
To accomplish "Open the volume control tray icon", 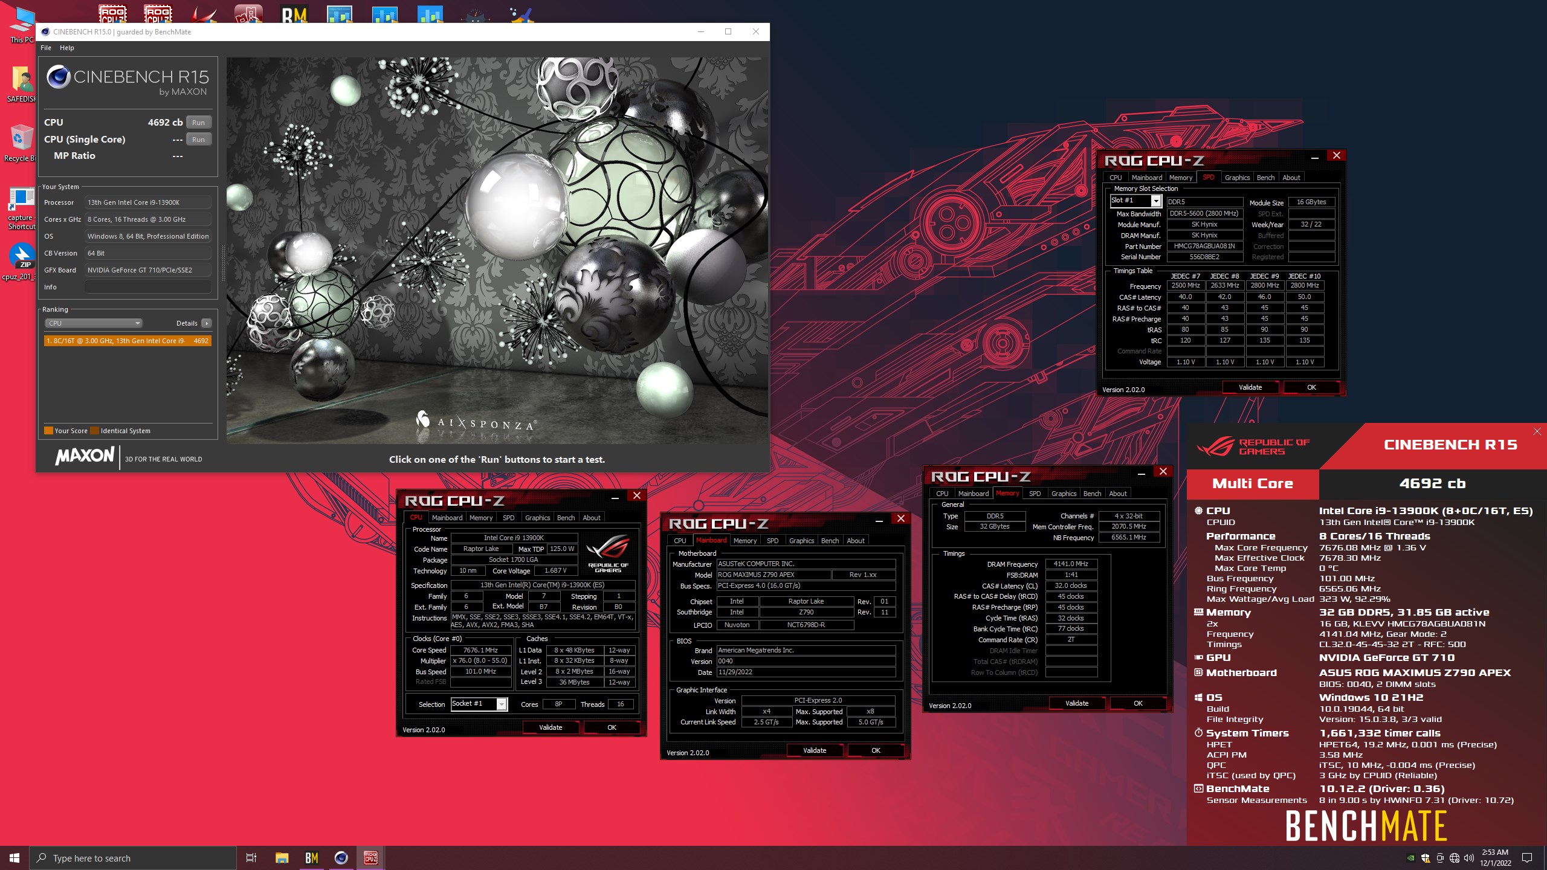I will 1469,858.
